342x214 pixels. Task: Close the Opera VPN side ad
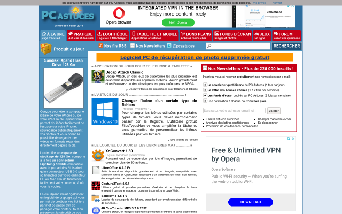pos(293,139)
